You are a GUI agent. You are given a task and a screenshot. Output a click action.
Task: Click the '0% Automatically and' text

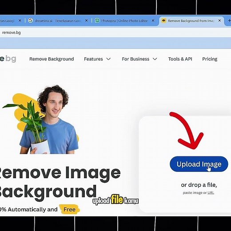click(29, 209)
